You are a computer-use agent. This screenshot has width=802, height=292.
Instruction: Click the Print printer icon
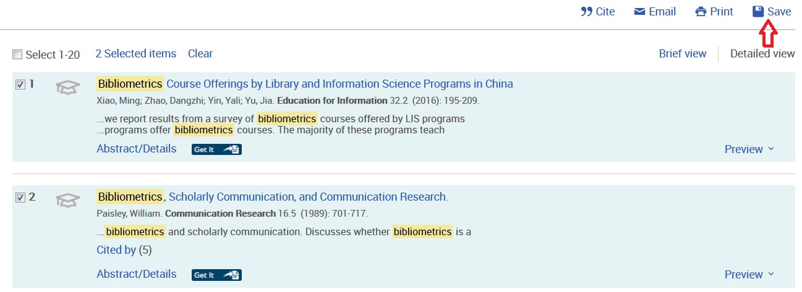701,12
